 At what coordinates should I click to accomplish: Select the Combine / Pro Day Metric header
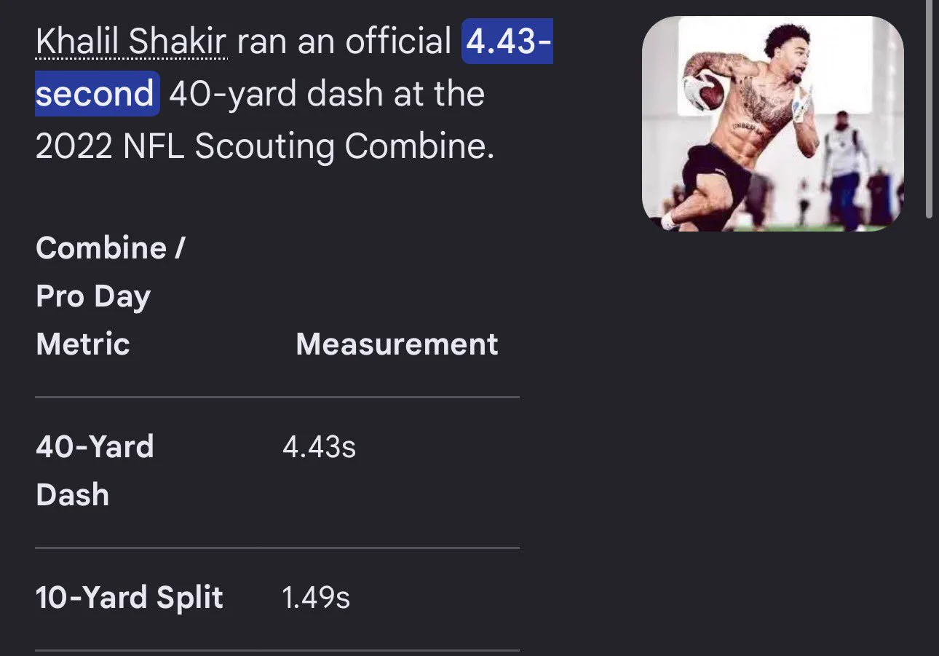110,296
